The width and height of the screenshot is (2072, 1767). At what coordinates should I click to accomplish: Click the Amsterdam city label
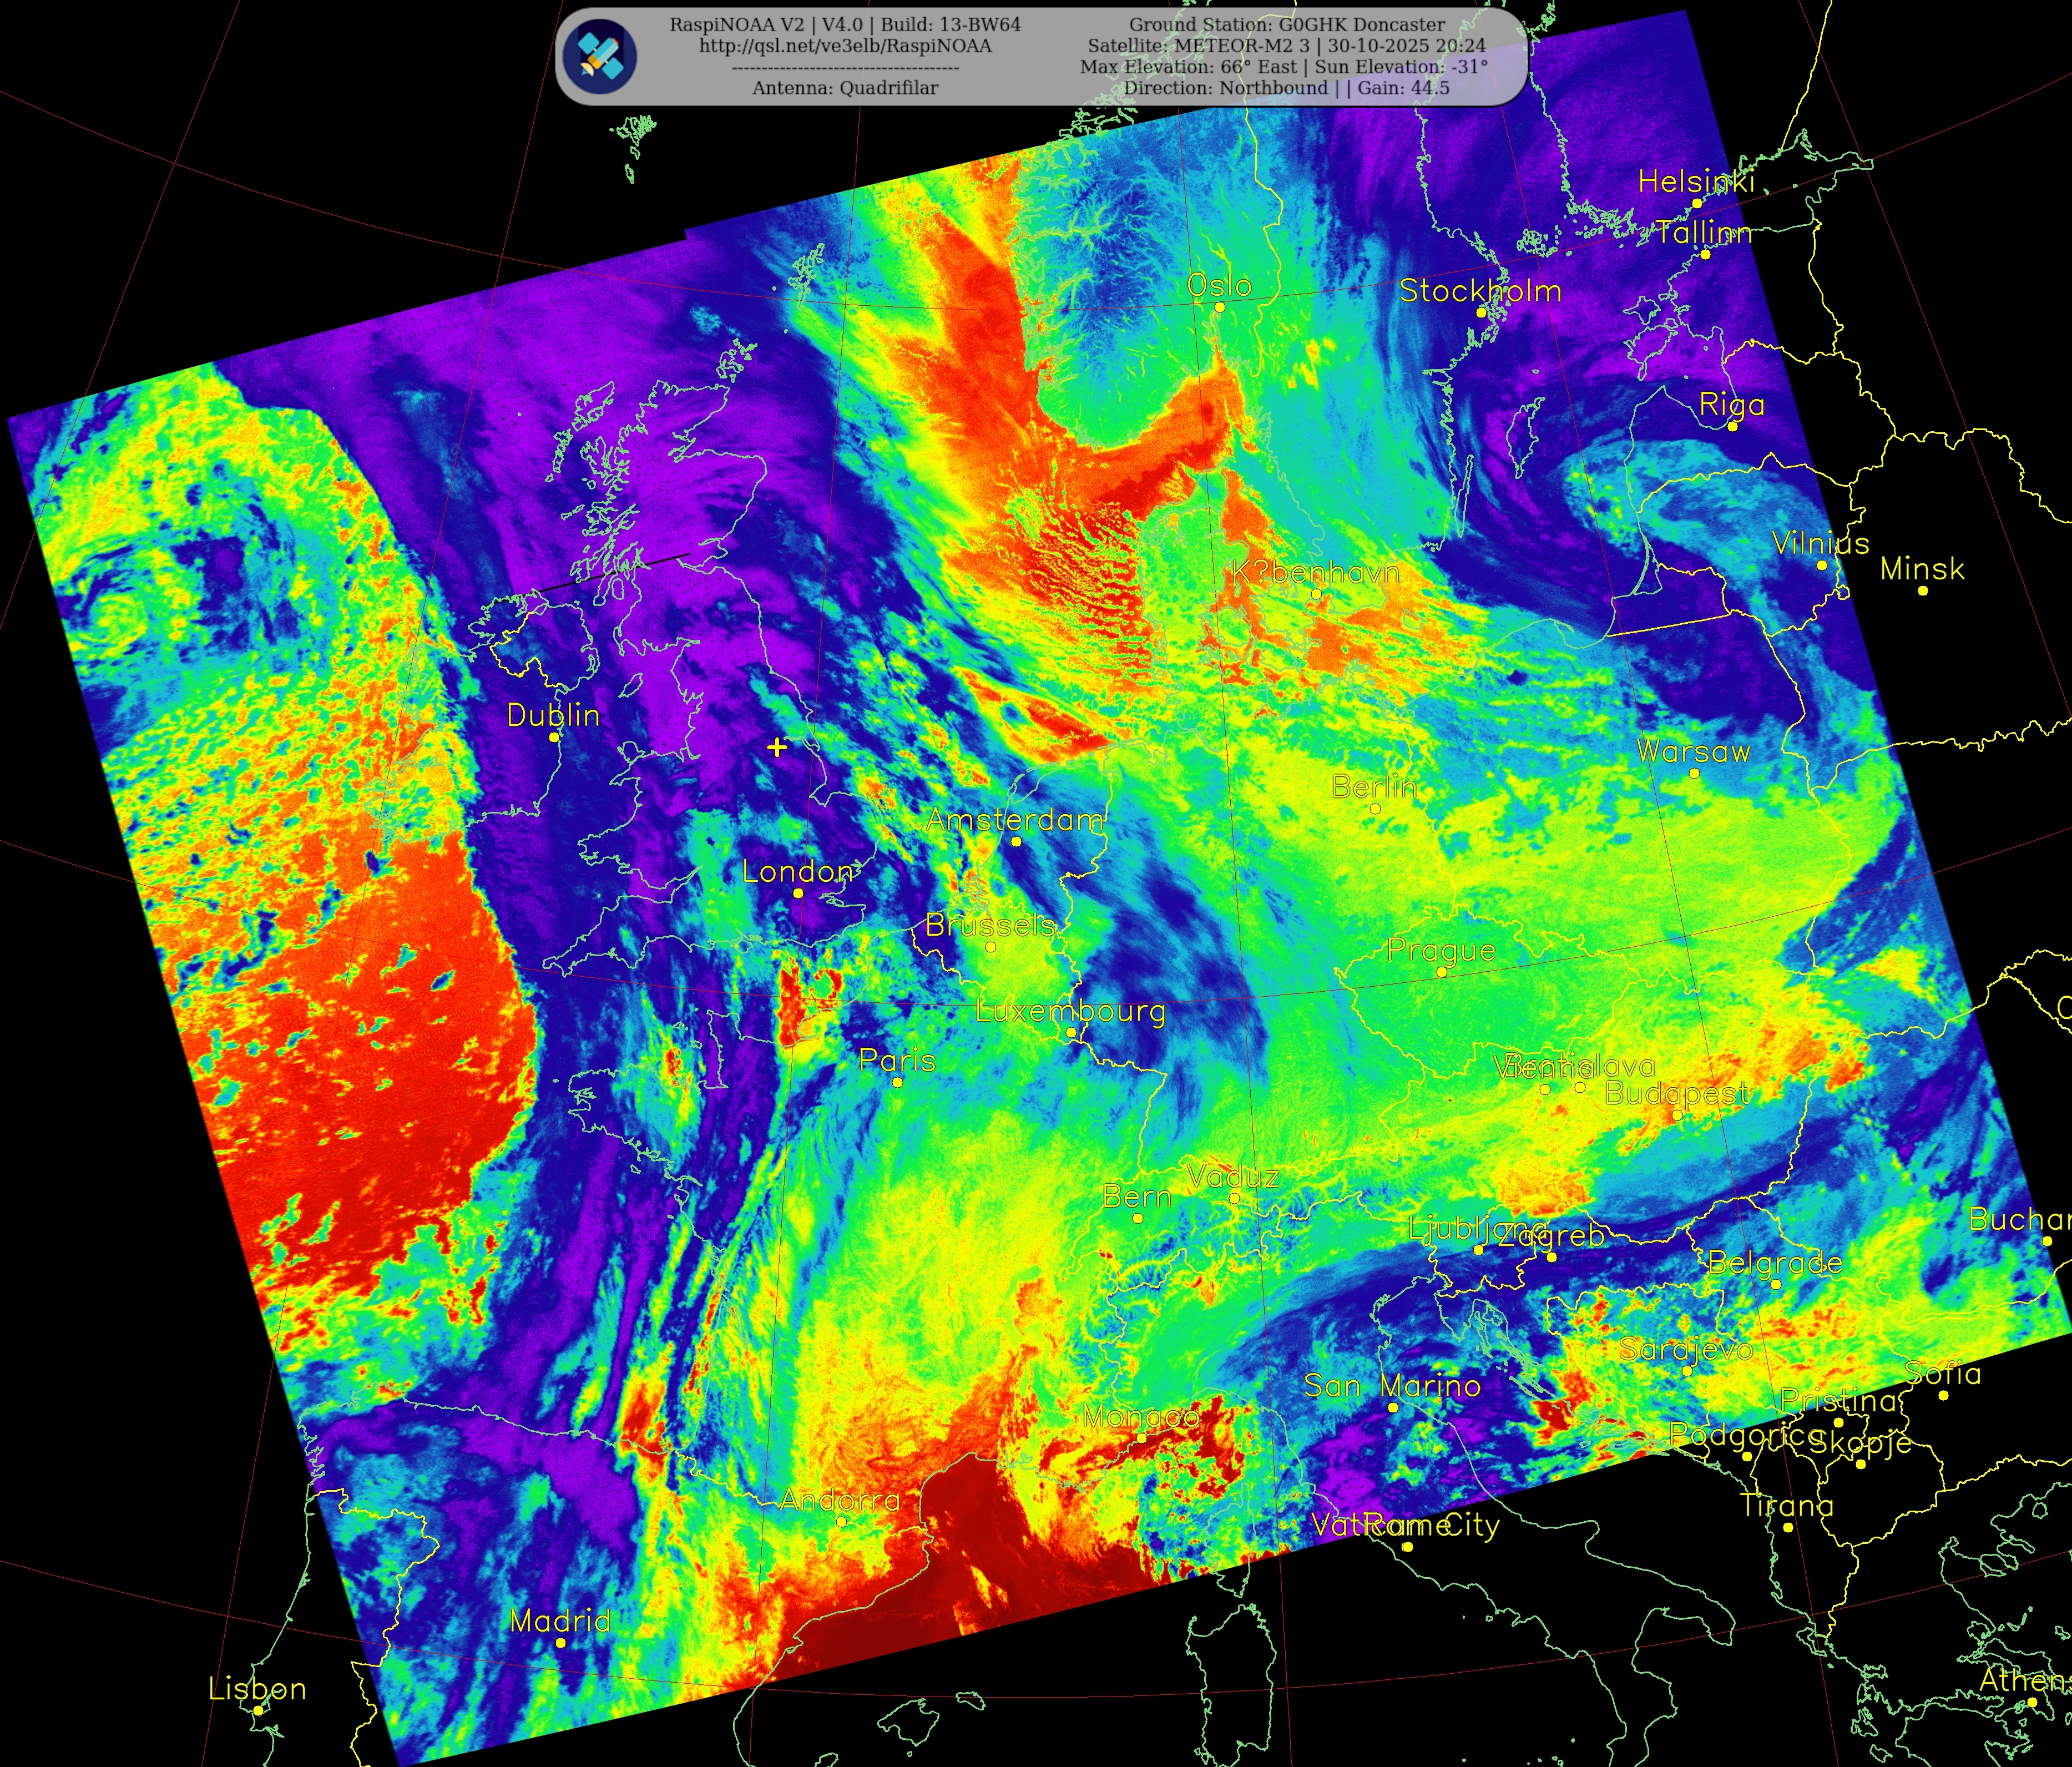(1014, 820)
